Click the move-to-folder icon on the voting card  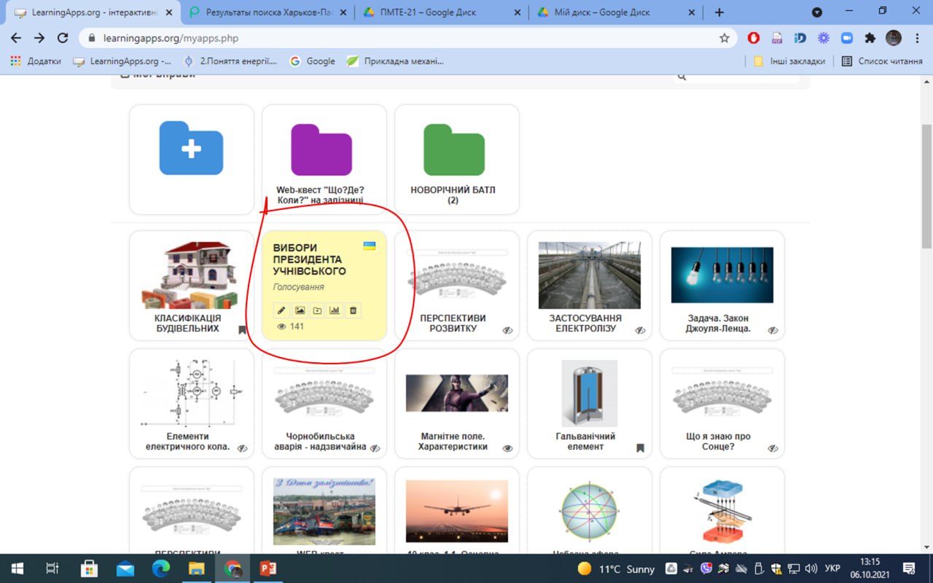pos(317,310)
